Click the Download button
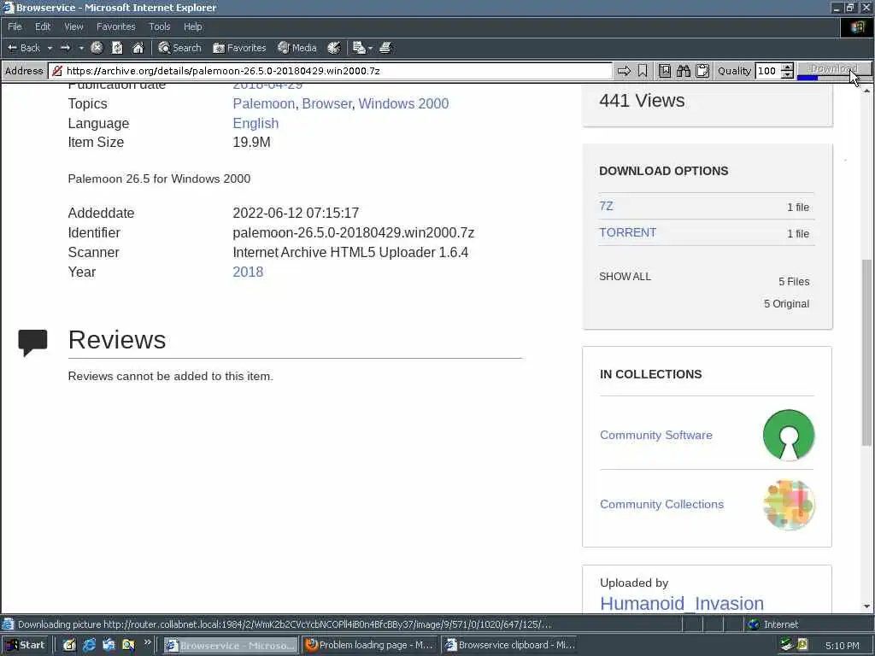Screen dimensions: 875x656 (x=834, y=68)
